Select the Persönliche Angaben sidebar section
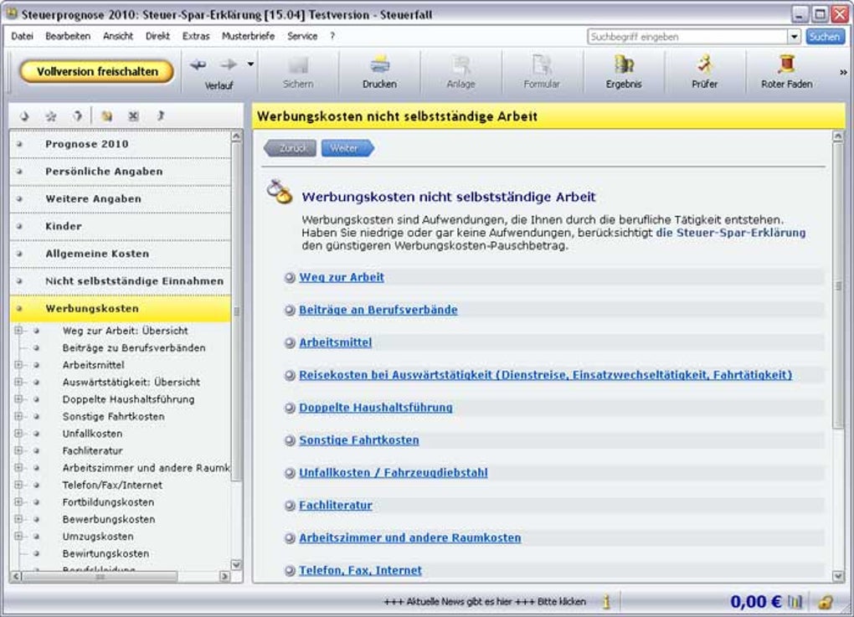 click(104, 172)
